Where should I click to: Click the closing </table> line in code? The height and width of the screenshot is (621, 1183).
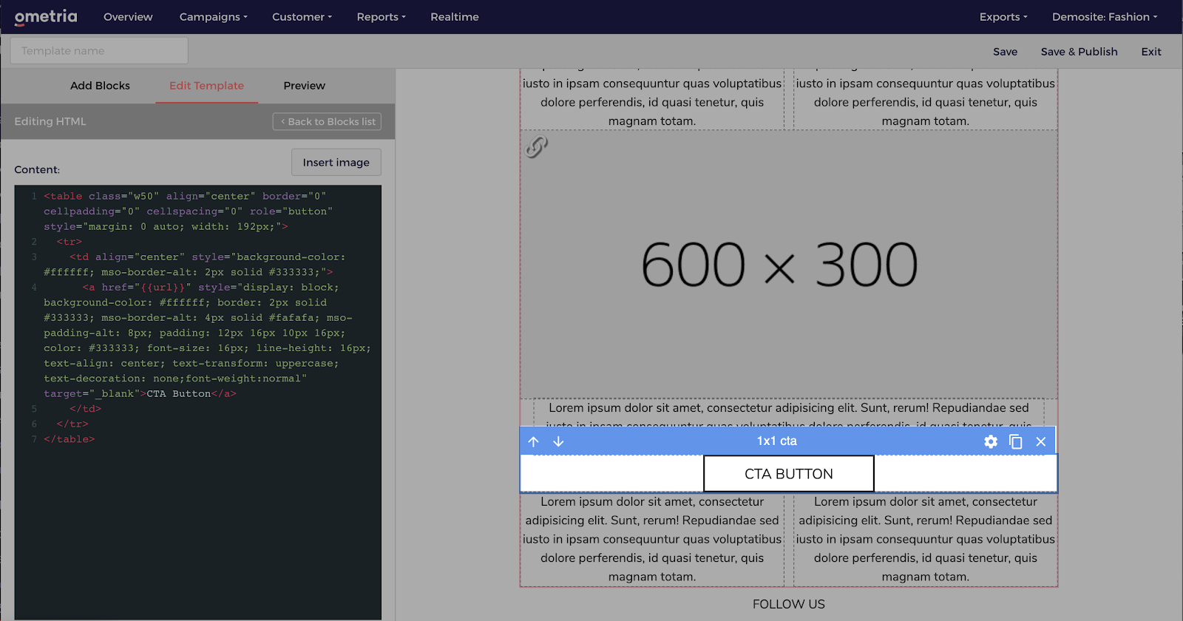click(x=70, y=439)
